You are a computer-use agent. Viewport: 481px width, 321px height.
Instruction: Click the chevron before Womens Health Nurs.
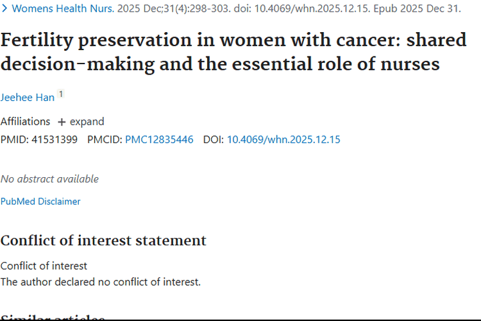[x=5, y=9]
